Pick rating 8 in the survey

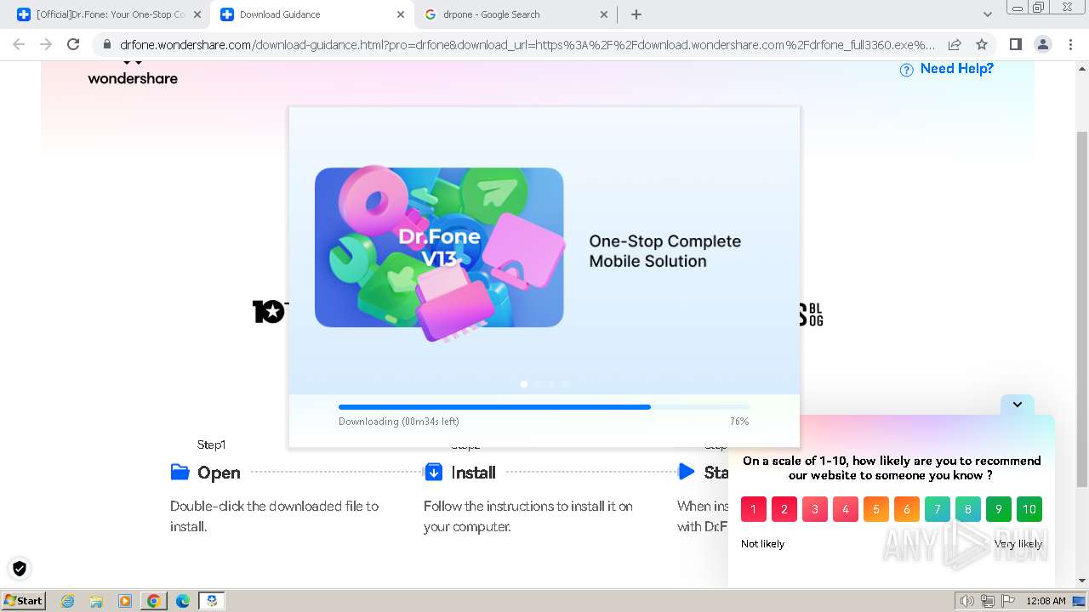tap(968, 509)
